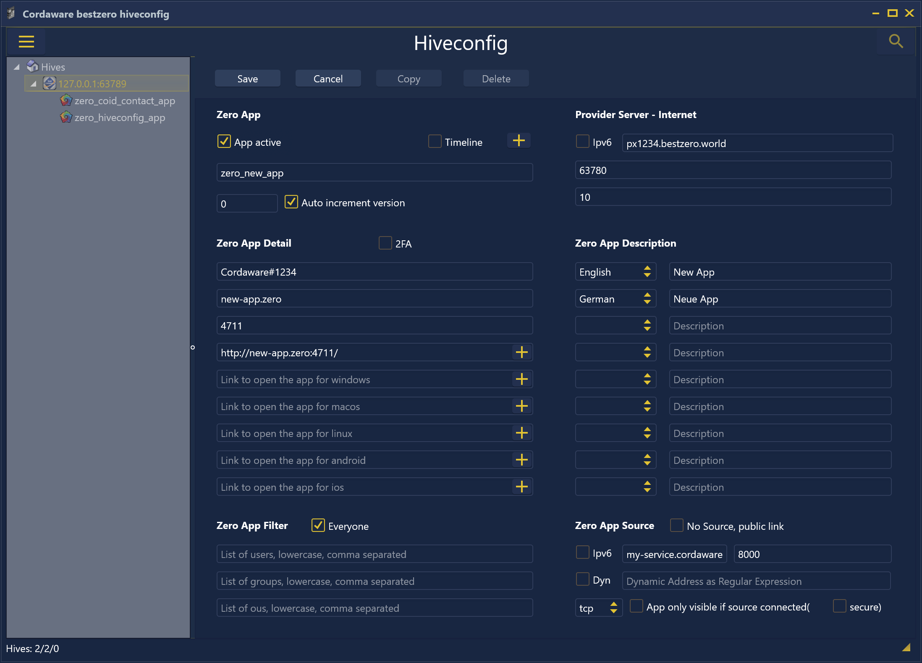
Task: Click the 127.0.0.1:63789 hive node icon
Action: (x=50, y=84)
